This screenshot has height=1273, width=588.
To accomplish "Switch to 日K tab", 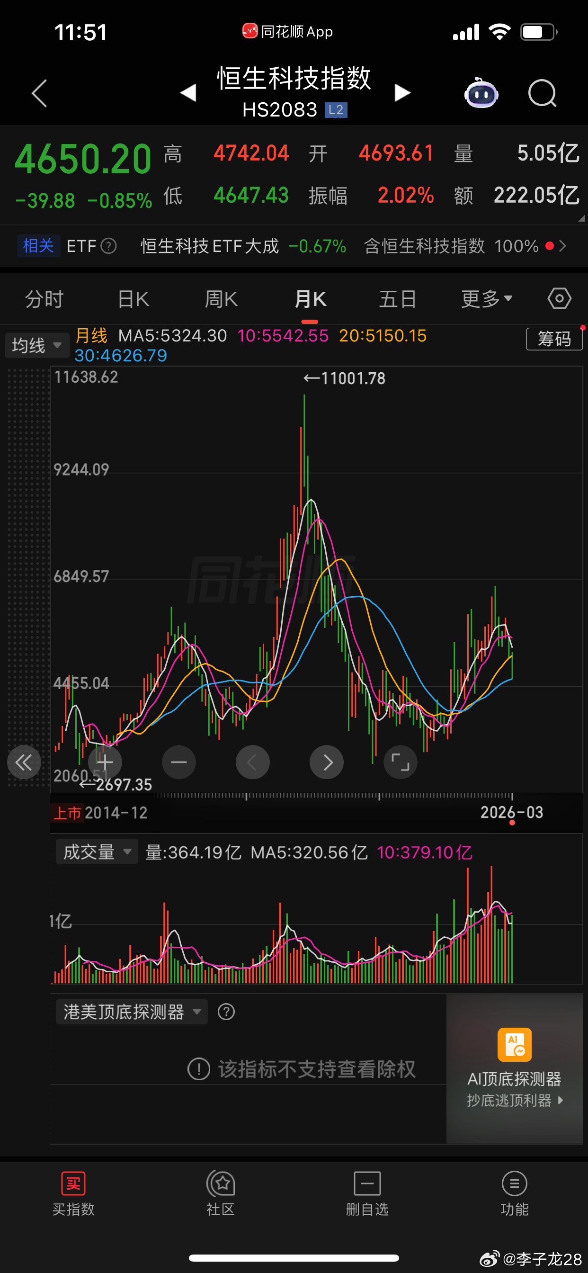I will (134, 298).
